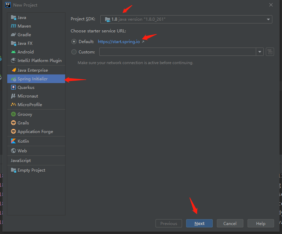
Task: Click the Previous button
Action: [169, 223]
